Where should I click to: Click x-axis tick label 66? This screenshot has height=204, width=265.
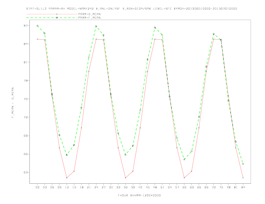[199, 187]
